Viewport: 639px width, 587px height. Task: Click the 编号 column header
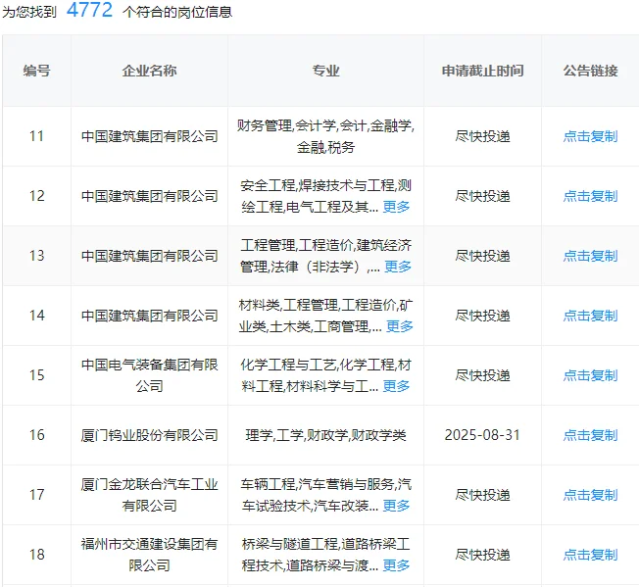(x=36, y=71)
